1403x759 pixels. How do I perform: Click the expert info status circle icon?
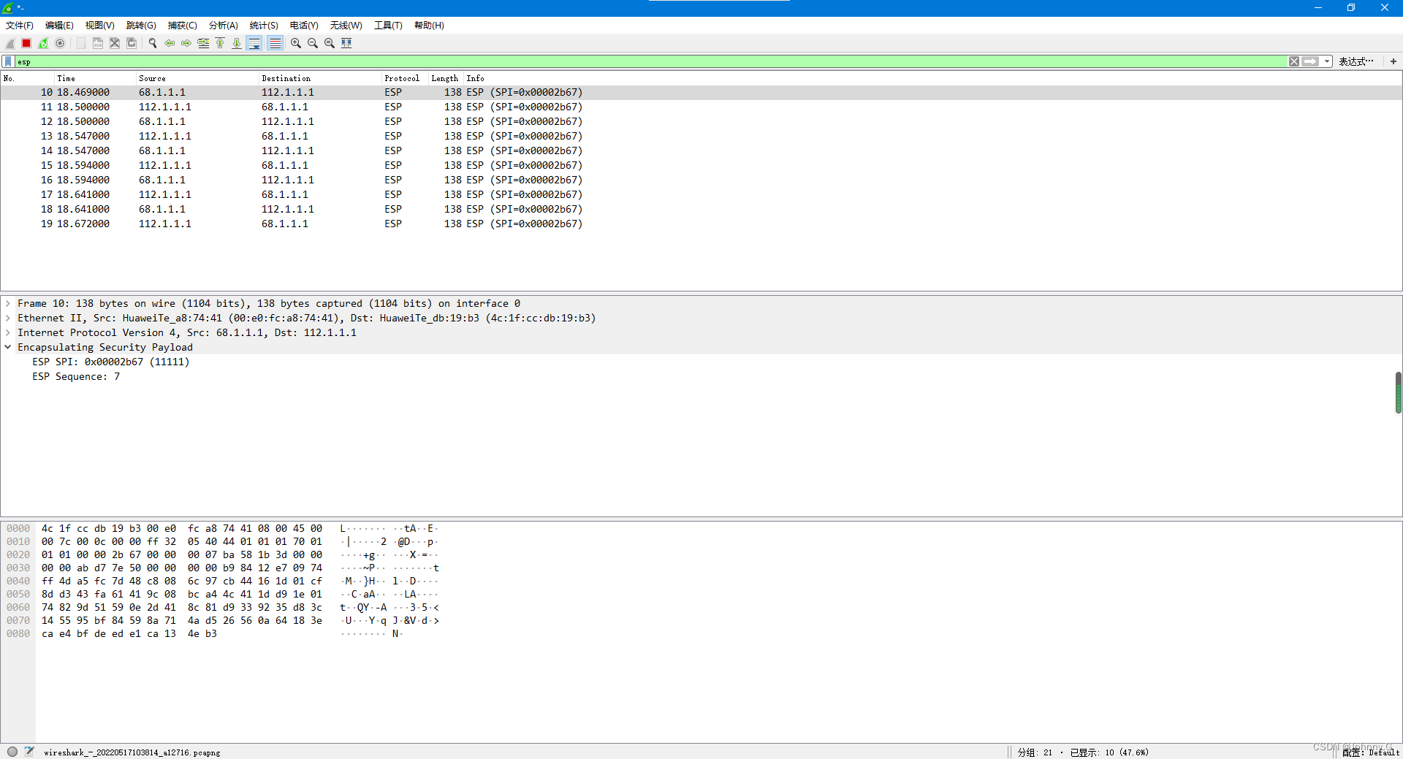tap(12, 752)
